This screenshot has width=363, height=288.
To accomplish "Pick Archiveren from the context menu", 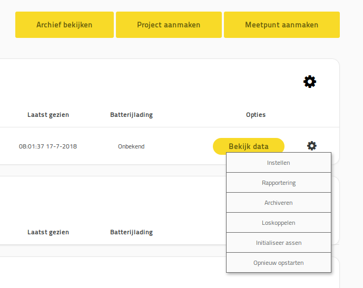I will point(278,203).
